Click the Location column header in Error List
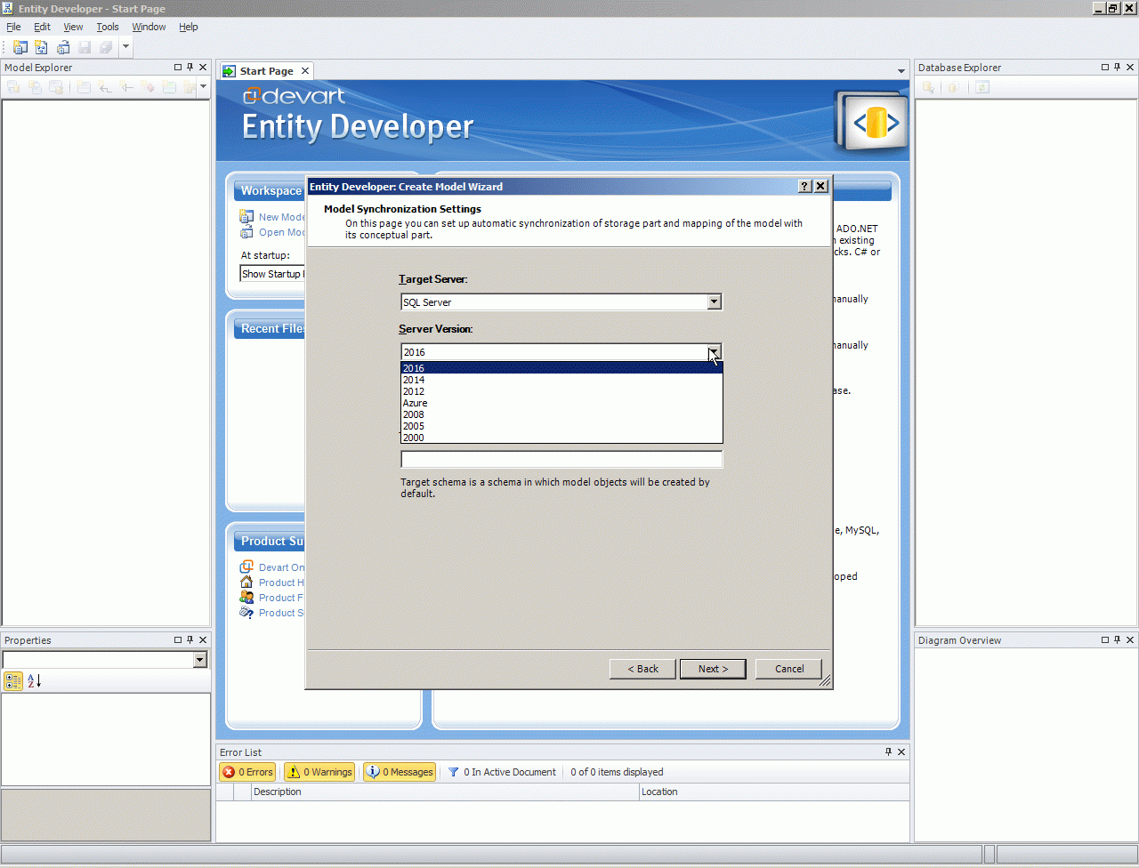The width and height of the screenshot is (1139, 868). pyautogui.click(x=774, y=792)
